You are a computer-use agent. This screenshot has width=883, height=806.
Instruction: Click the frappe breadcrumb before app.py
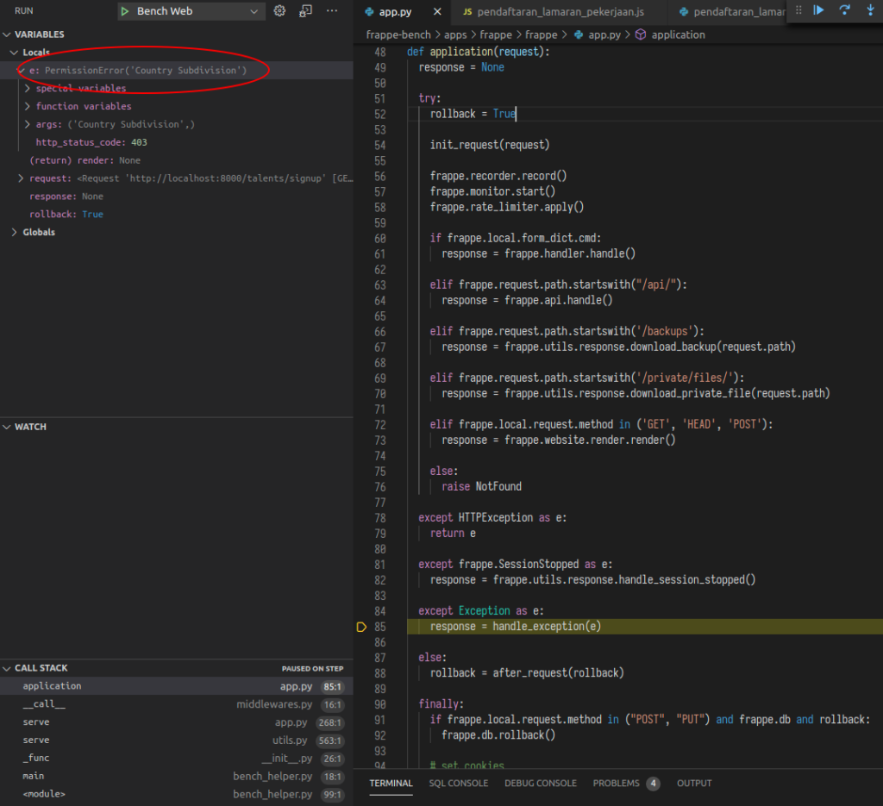[541, 35]
